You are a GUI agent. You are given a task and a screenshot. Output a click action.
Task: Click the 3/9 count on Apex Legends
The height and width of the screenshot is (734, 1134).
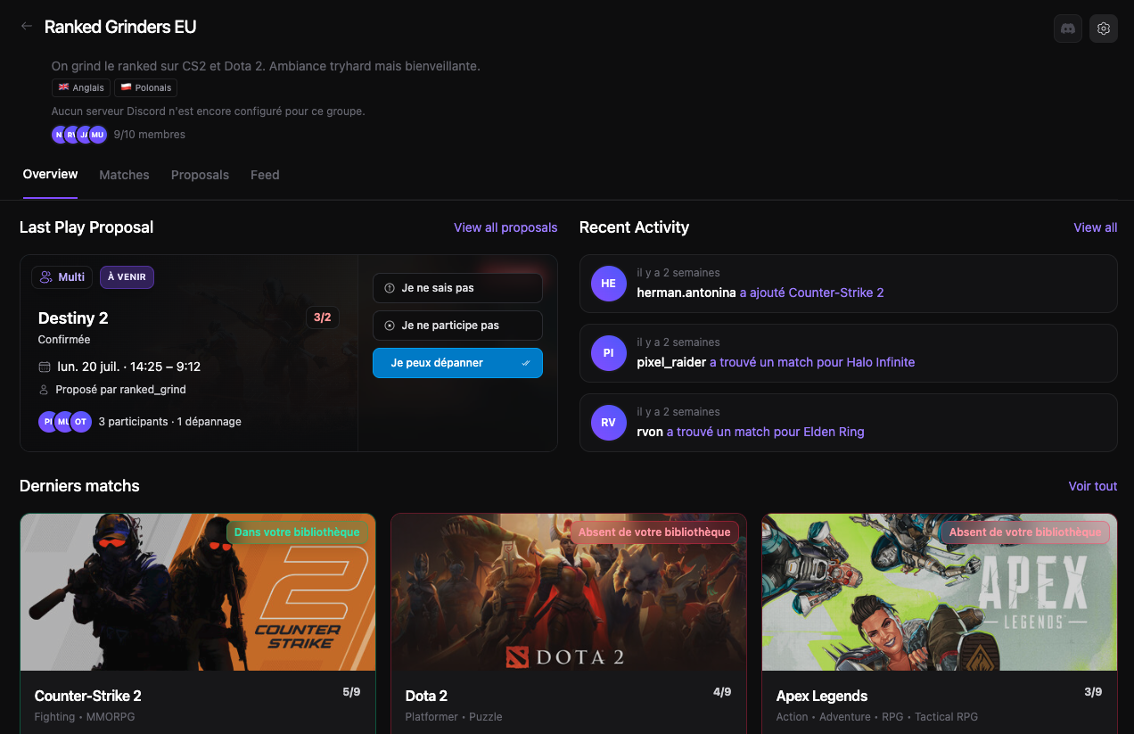pos(1093,691)
